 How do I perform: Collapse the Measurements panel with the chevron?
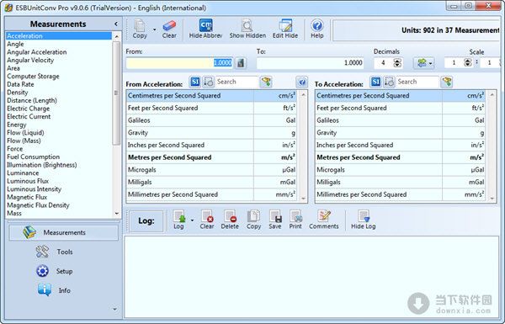(116, 24)
